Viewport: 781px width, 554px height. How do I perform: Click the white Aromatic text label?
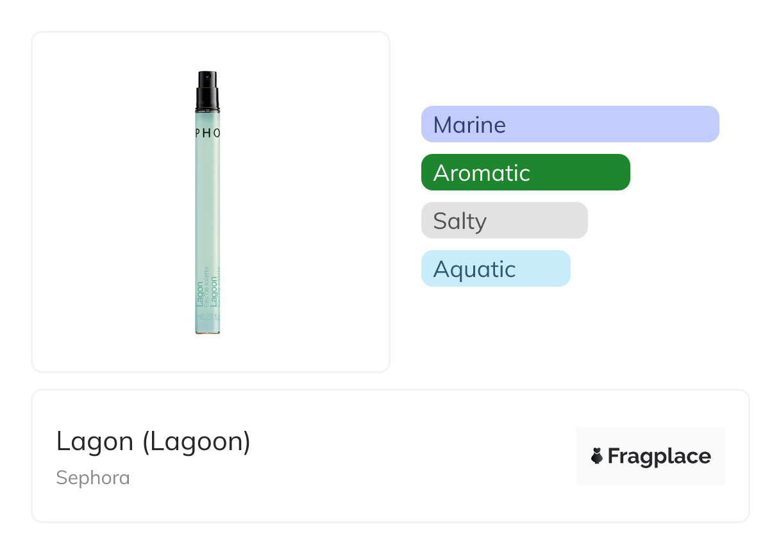pos(482,172)
